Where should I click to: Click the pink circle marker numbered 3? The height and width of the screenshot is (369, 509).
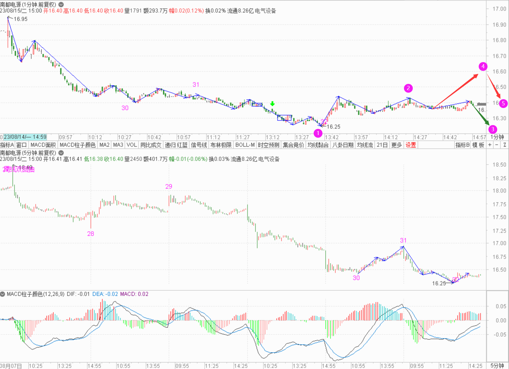(493, 129)
